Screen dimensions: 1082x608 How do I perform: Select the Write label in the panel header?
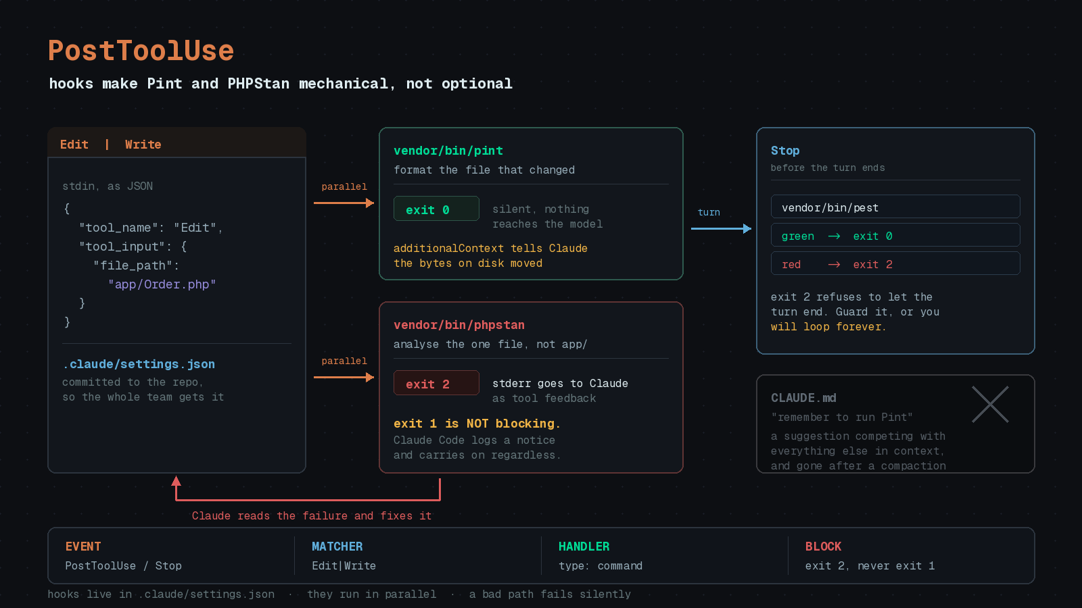(143, 145)
